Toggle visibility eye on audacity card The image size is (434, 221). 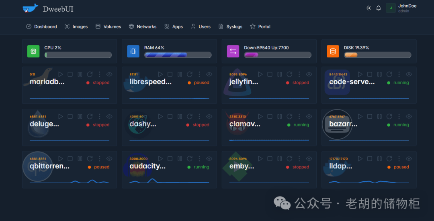tap(209, 158)
